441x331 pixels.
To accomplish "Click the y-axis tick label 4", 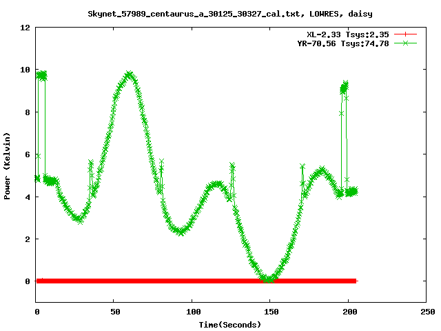I will point(28,197).
